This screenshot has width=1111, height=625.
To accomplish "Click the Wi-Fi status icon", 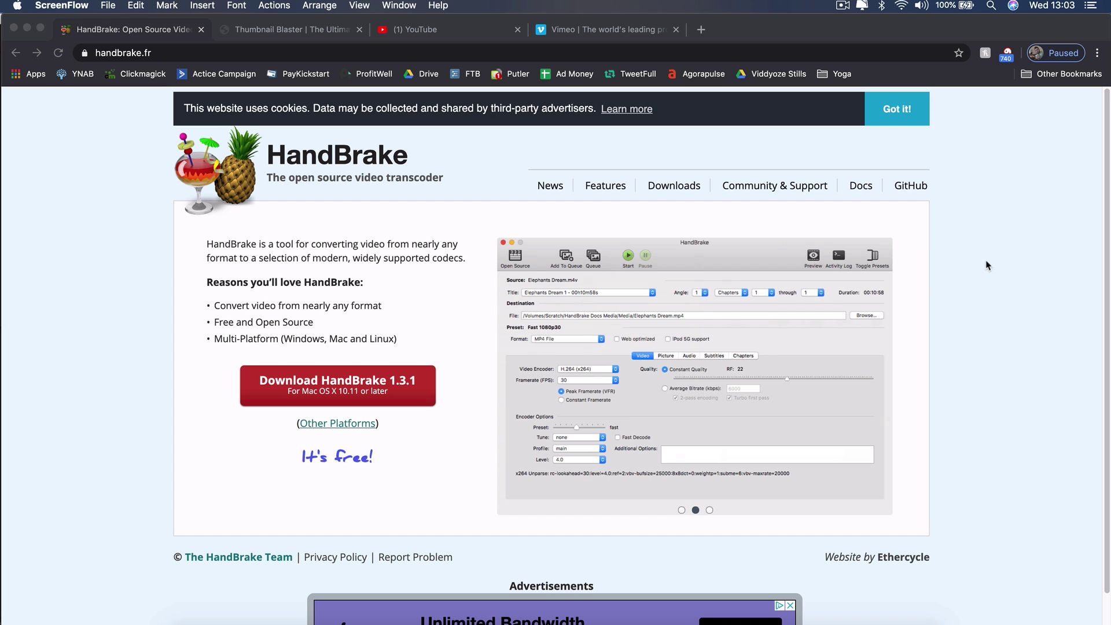I will [x=901, y=5].
